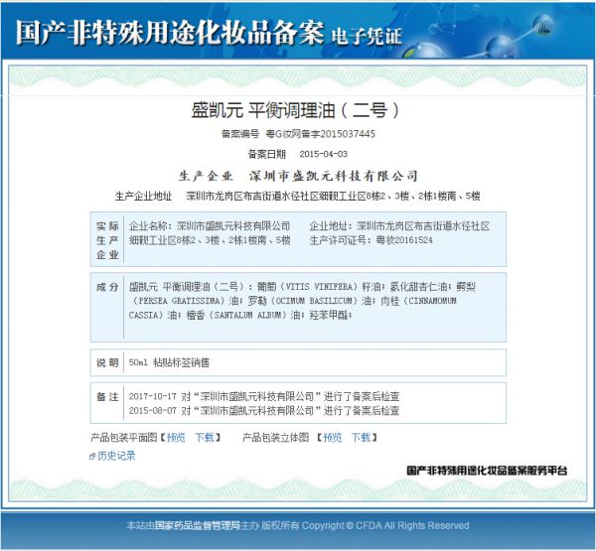Viewport: 596px width, 551px height.
Task: Click the 2015-08-07 inspection remark
Action: tap(264, 410)
